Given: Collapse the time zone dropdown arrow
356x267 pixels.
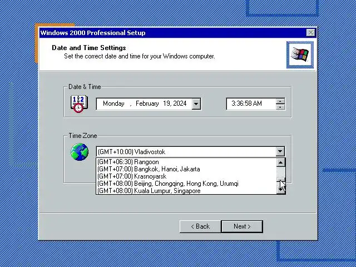Looking at the screenshot, I should click(x=280, y=151).
